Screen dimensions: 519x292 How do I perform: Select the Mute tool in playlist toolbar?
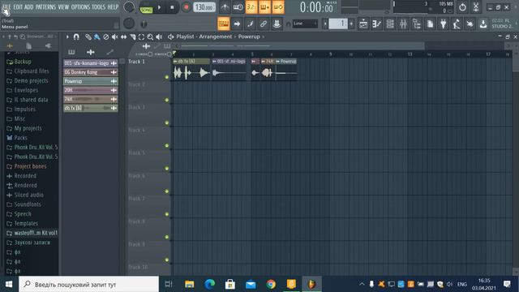[114, 36]
